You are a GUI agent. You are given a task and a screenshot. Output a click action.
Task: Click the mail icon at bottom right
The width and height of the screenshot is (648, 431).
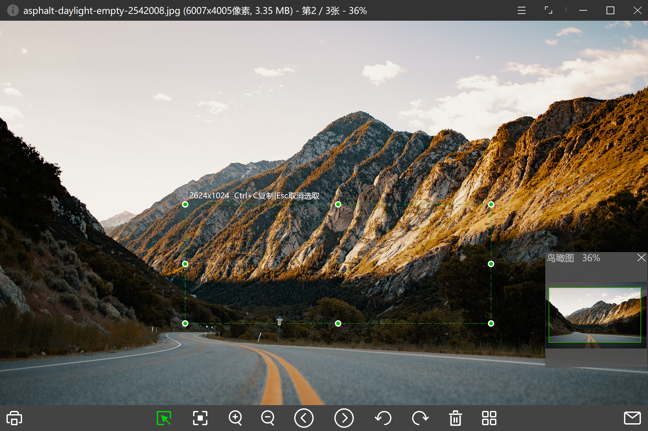632,418
